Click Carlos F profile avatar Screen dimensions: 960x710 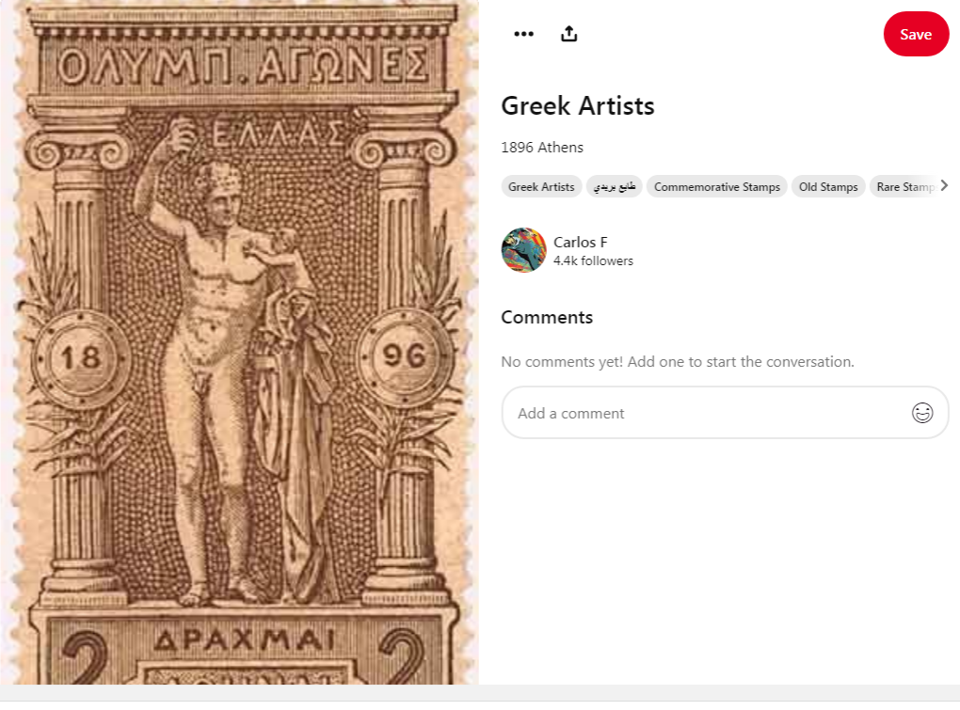(x=523, y=250)
